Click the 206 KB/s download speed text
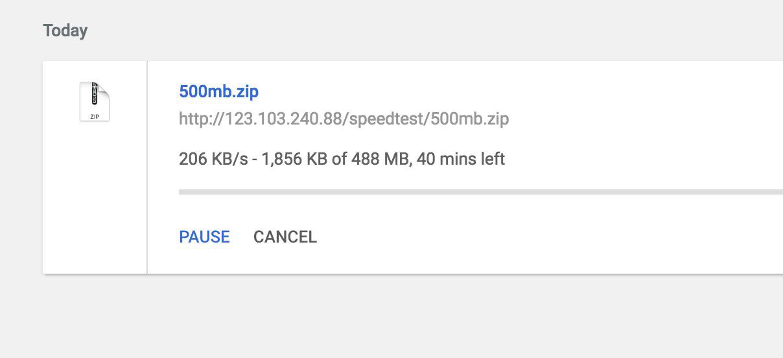783x358 pixels. tap(213, 159)
